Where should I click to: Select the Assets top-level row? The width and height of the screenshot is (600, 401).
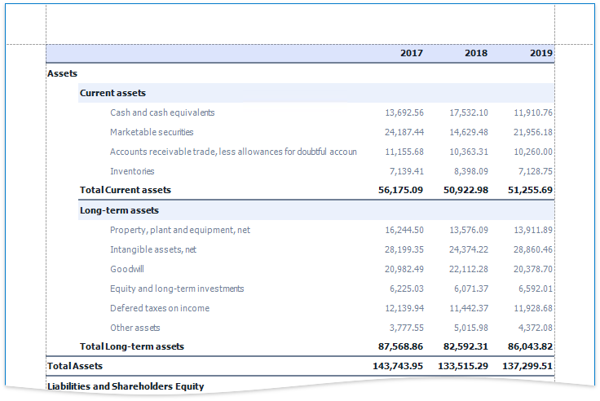tap(63, 73)
